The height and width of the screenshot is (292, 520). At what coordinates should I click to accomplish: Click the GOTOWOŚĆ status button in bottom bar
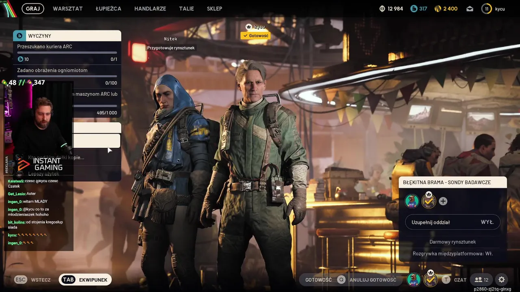click(x=318, y=280)
